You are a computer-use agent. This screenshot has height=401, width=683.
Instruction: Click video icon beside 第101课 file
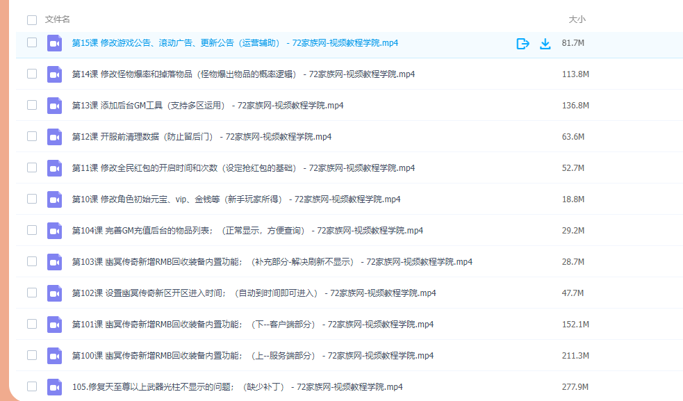pyautogui.click(x=55, y=325)
